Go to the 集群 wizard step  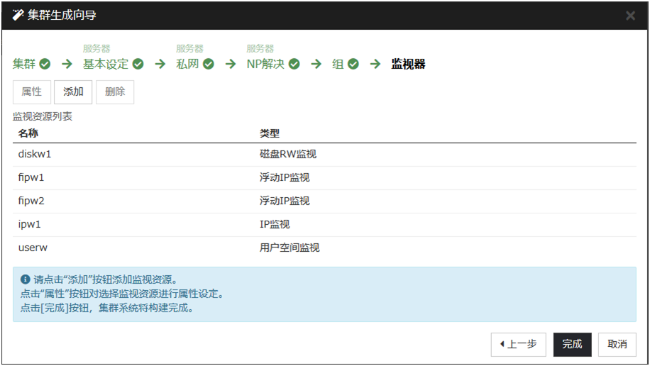pyautogui.click(x=24, y=65)
